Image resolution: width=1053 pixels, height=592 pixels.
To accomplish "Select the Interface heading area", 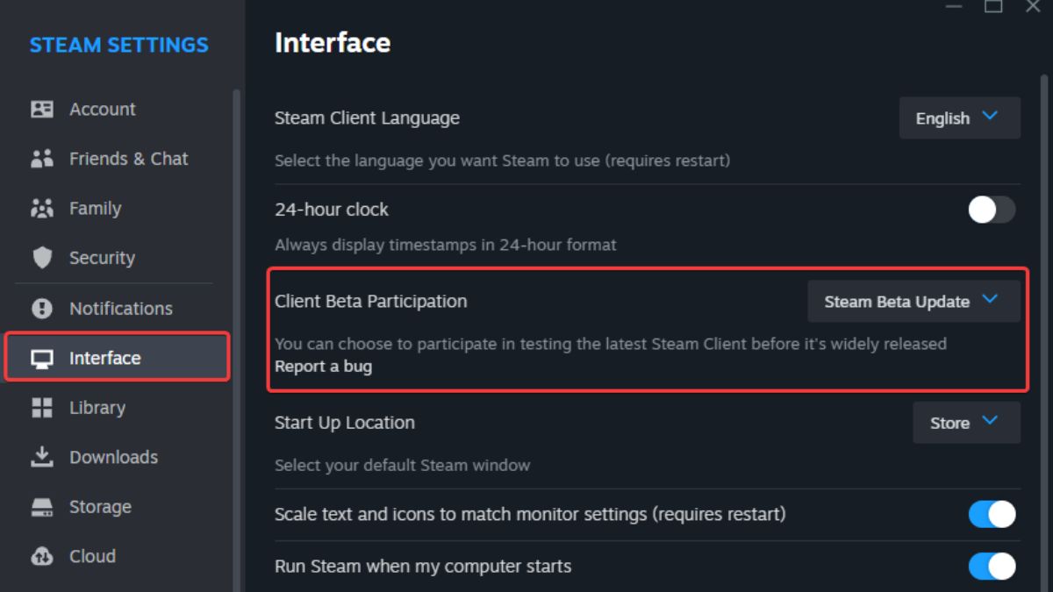I will [x=333, y=42].
